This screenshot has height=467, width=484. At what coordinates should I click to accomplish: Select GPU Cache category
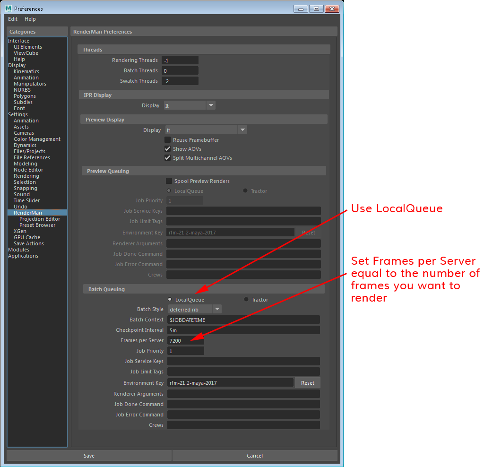pos(27,237)
